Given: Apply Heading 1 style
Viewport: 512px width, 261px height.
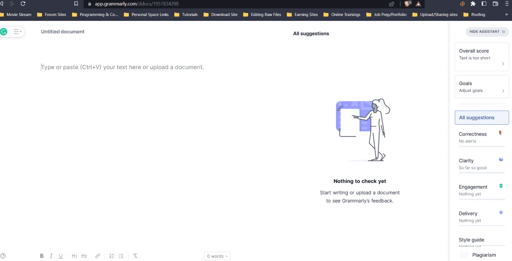Looking at the screenshot, I should (x=74, y=256).
